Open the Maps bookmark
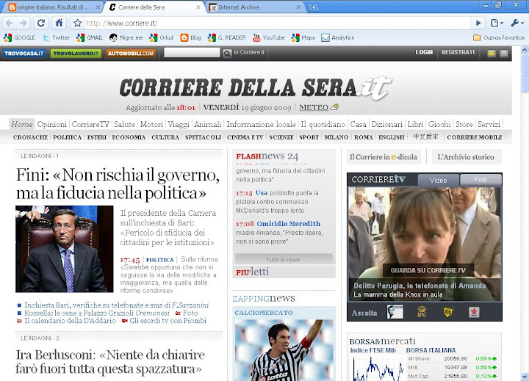529x381 pixels. pyautogui.click(x=303, y=37)
